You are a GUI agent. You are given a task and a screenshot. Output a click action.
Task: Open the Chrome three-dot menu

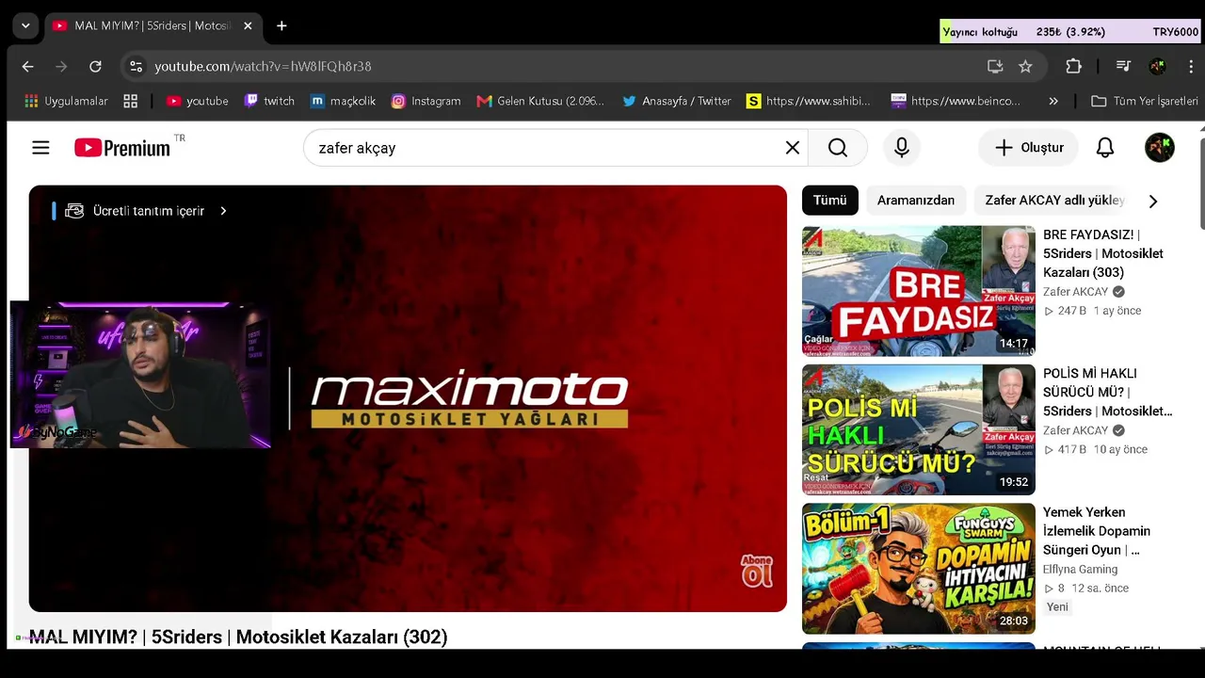1191,66
